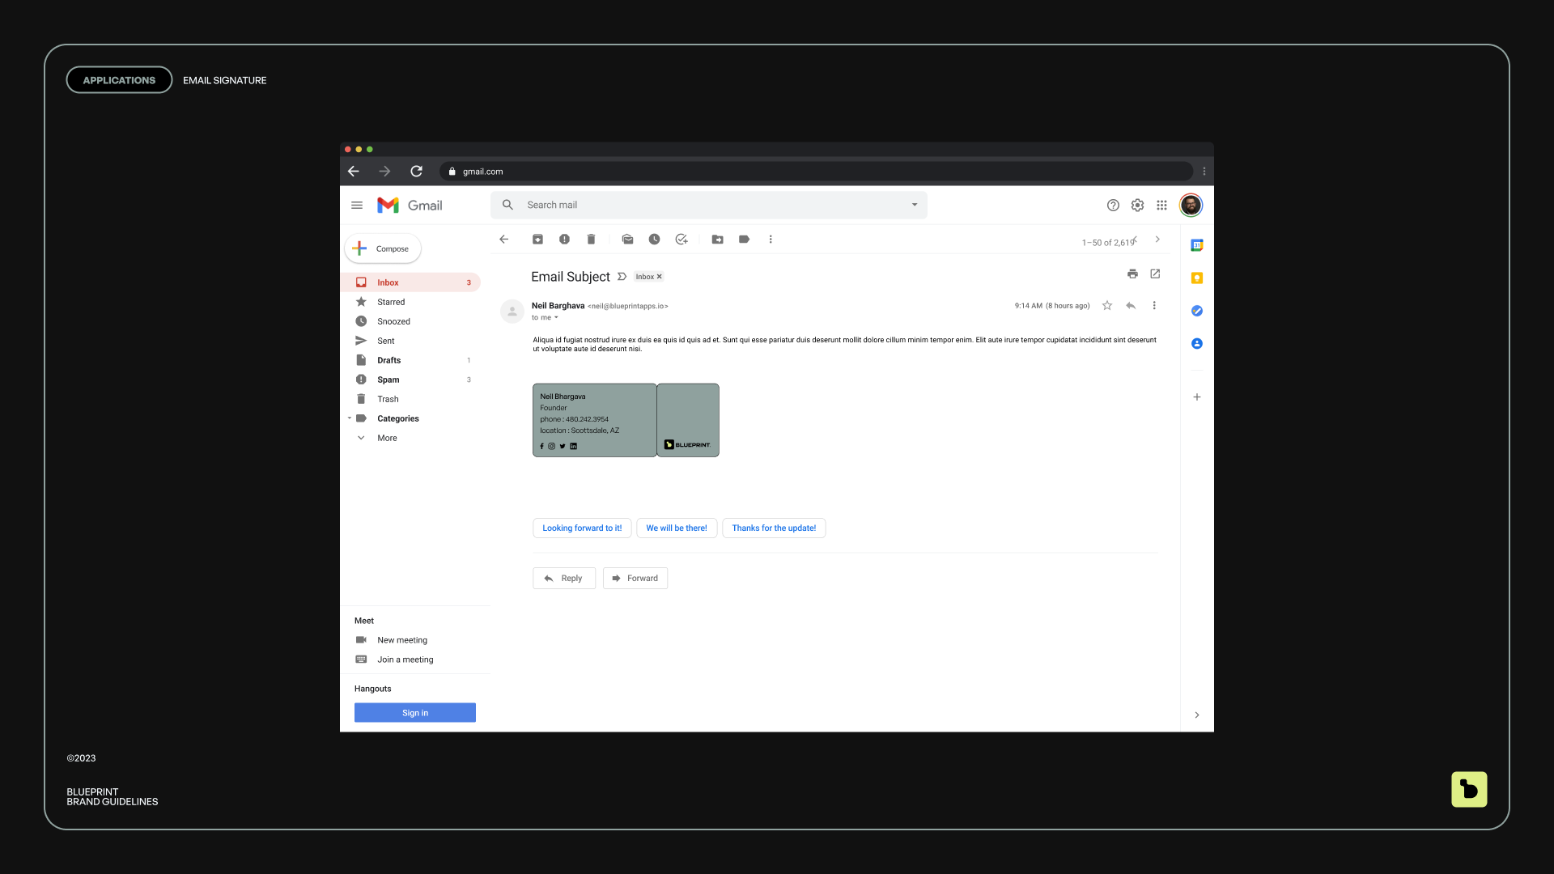
Task: Star the message from Neil Barghava
Action: point(1107,306)
